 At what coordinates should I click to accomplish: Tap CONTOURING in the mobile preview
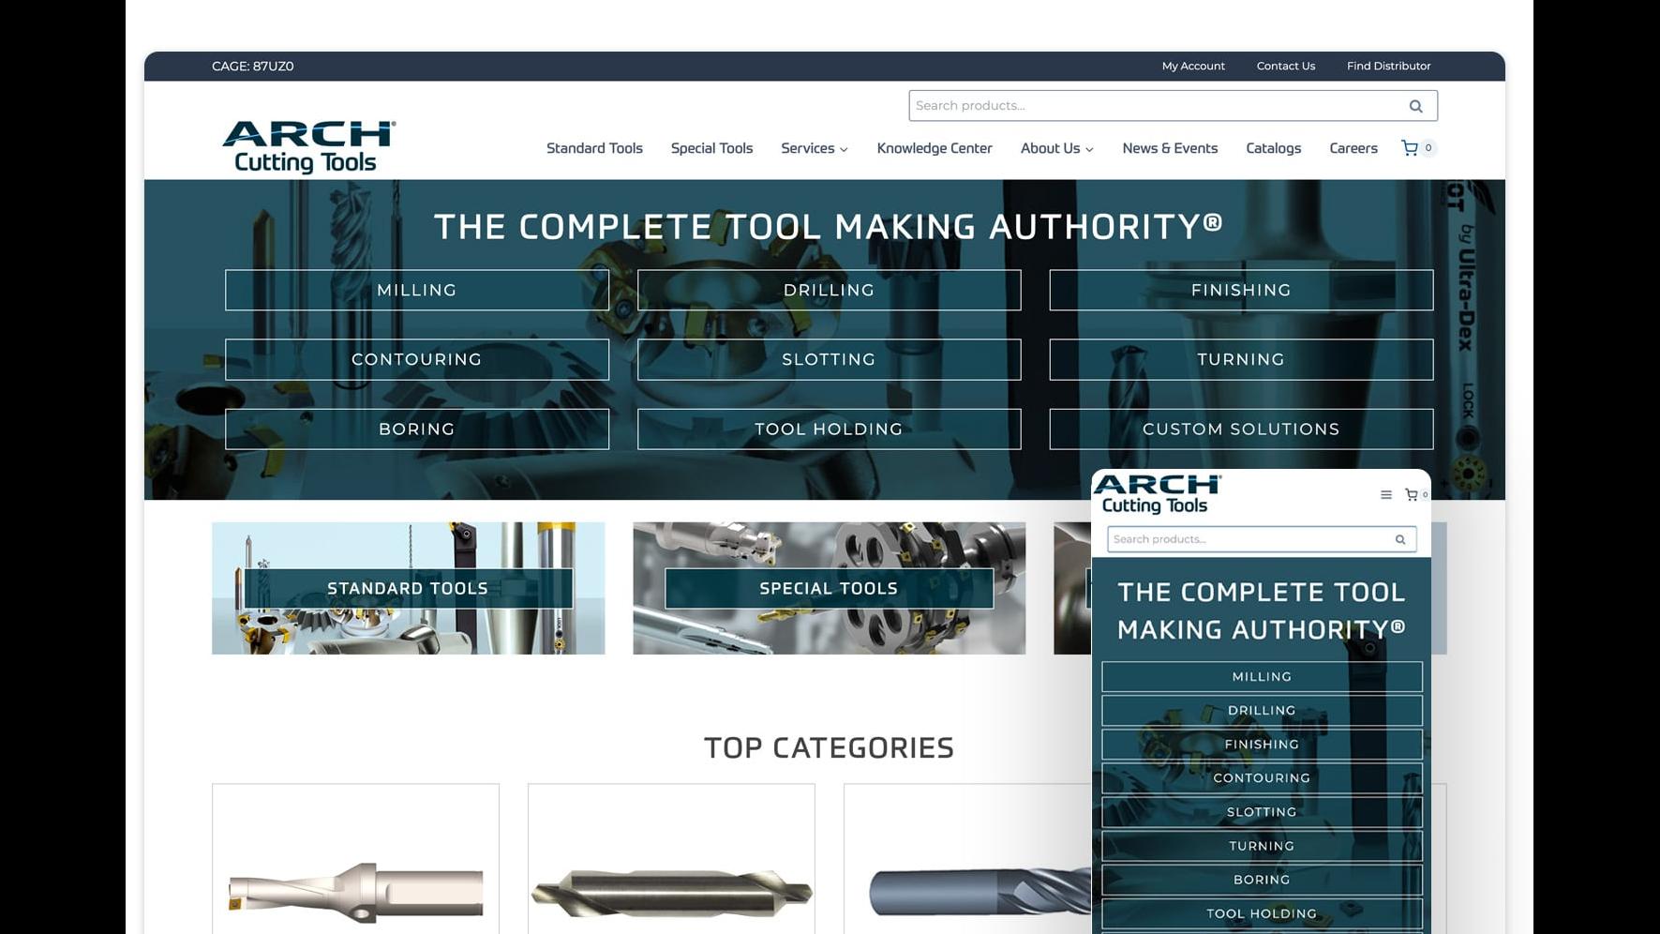tap(1262, 778)
